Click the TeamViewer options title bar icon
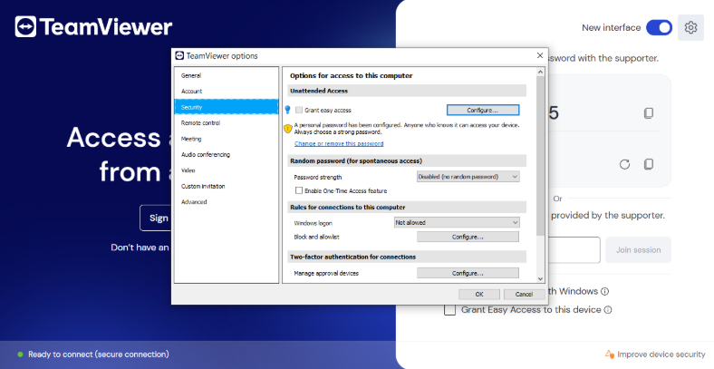Screen dimensions: 714x369 [179, 55]
